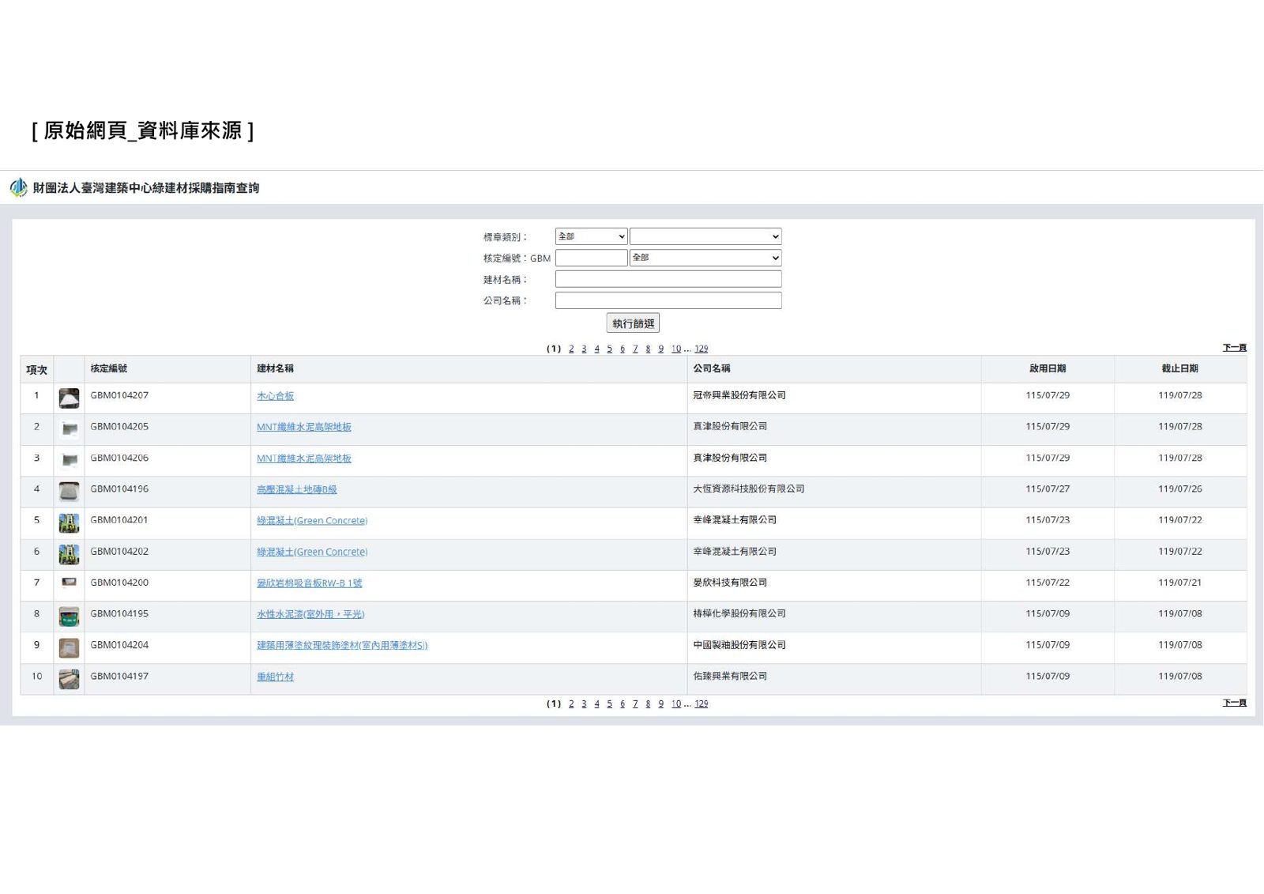1264x894 pixels.
Task: Focus the 建材名稱 text input field
Action: point(668,279)
